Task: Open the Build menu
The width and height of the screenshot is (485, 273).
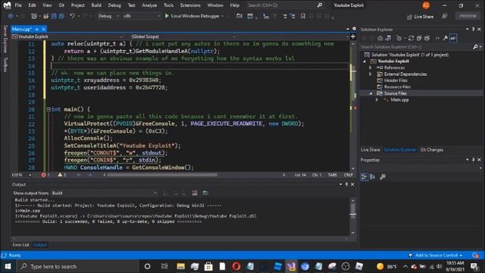Action: click(96, 5)
